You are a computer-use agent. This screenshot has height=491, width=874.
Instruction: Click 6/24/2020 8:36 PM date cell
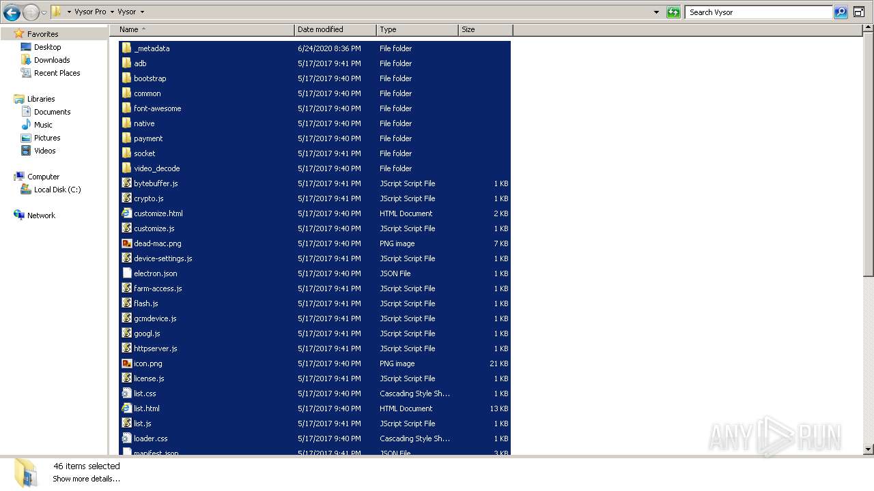pyautogui.click(x=329, y=48)
